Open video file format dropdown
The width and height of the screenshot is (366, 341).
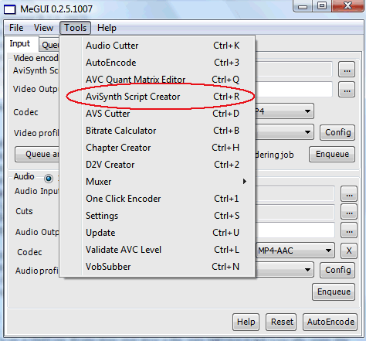284,111
